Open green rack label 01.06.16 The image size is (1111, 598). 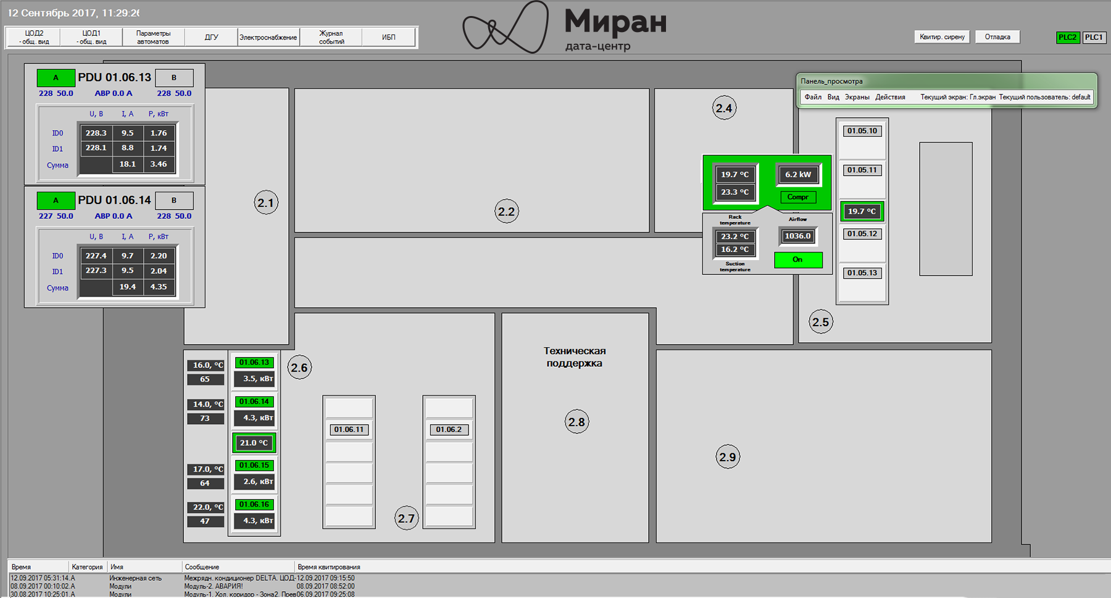[x=254, y=504]
